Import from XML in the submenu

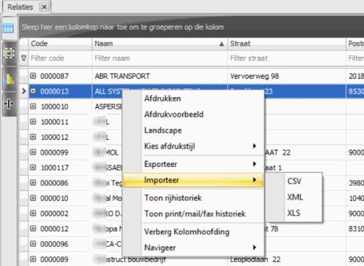294,197
